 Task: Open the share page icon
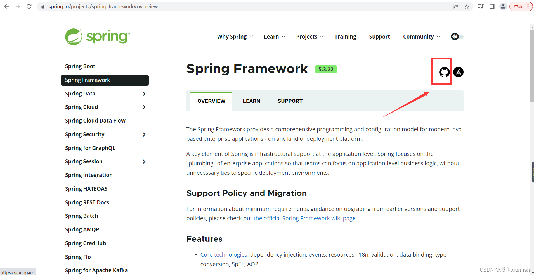[x=456, y=6]
